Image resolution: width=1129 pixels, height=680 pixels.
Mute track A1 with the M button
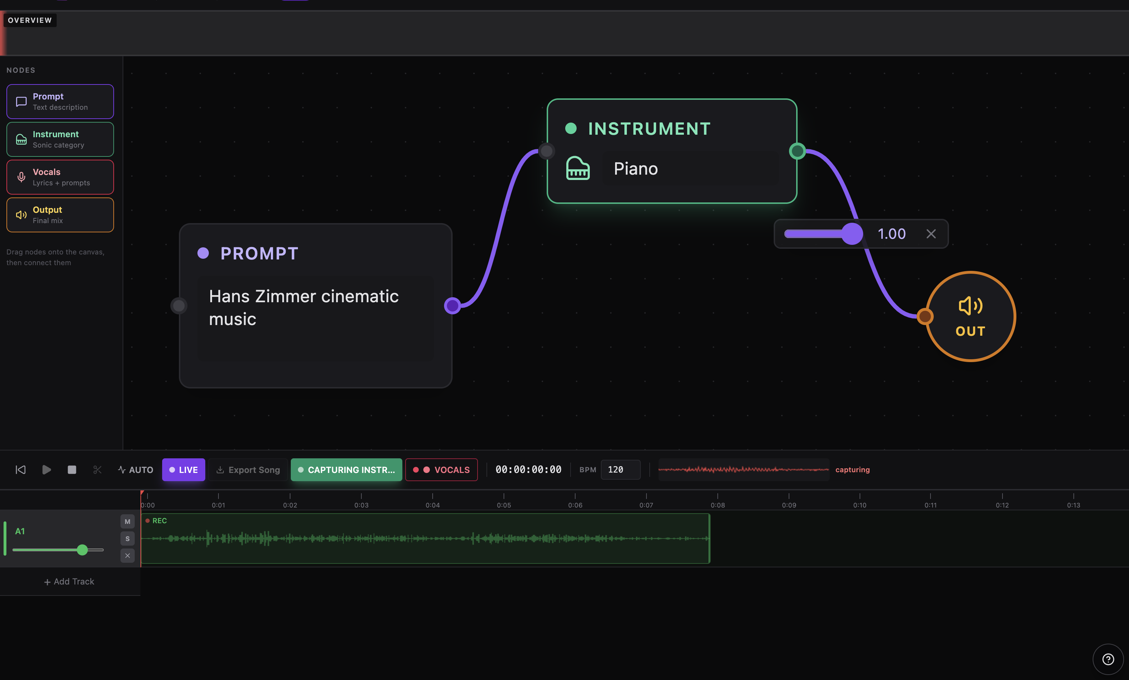(x=127, y=521)
